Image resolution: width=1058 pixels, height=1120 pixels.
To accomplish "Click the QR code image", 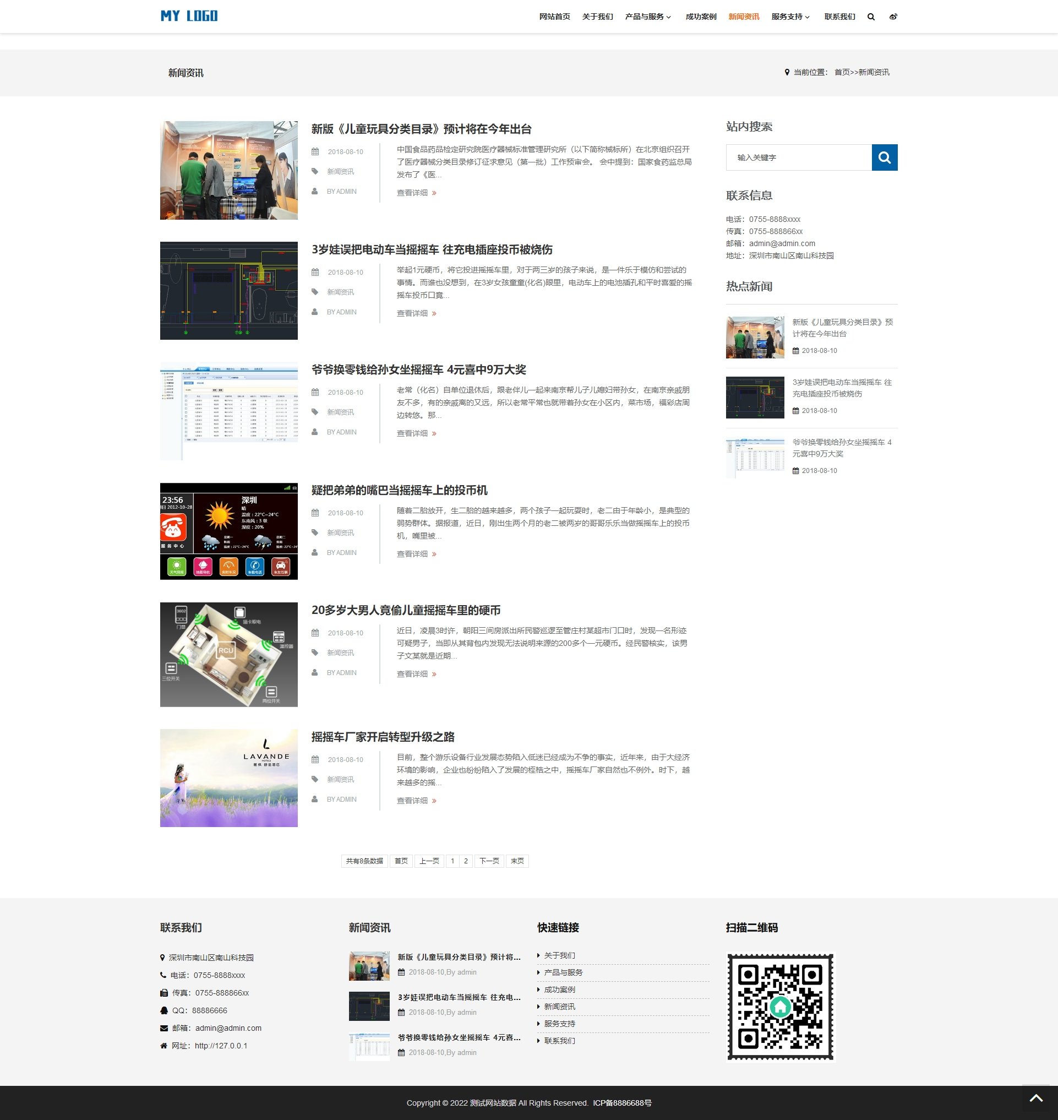I will 780,1007.
